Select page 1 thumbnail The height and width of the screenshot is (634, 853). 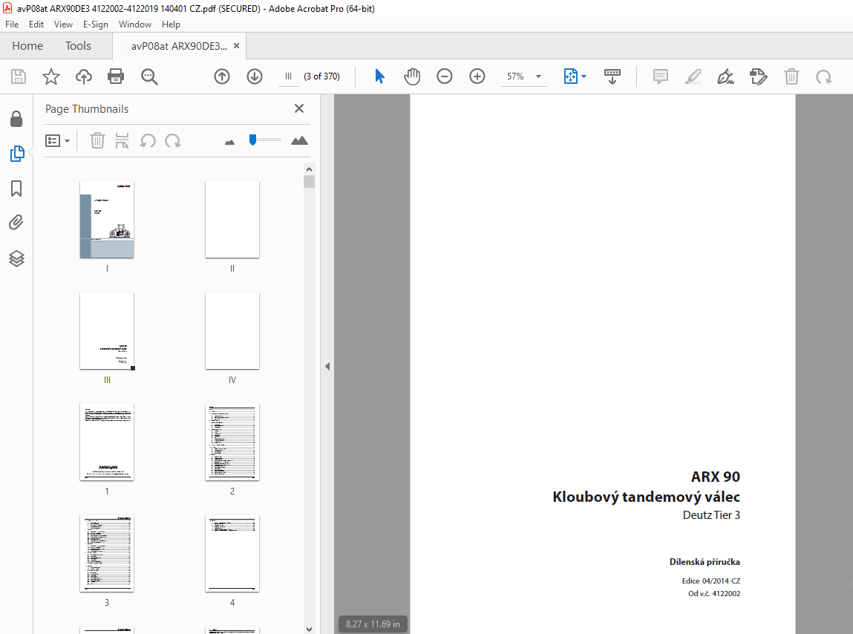point(107,442)
